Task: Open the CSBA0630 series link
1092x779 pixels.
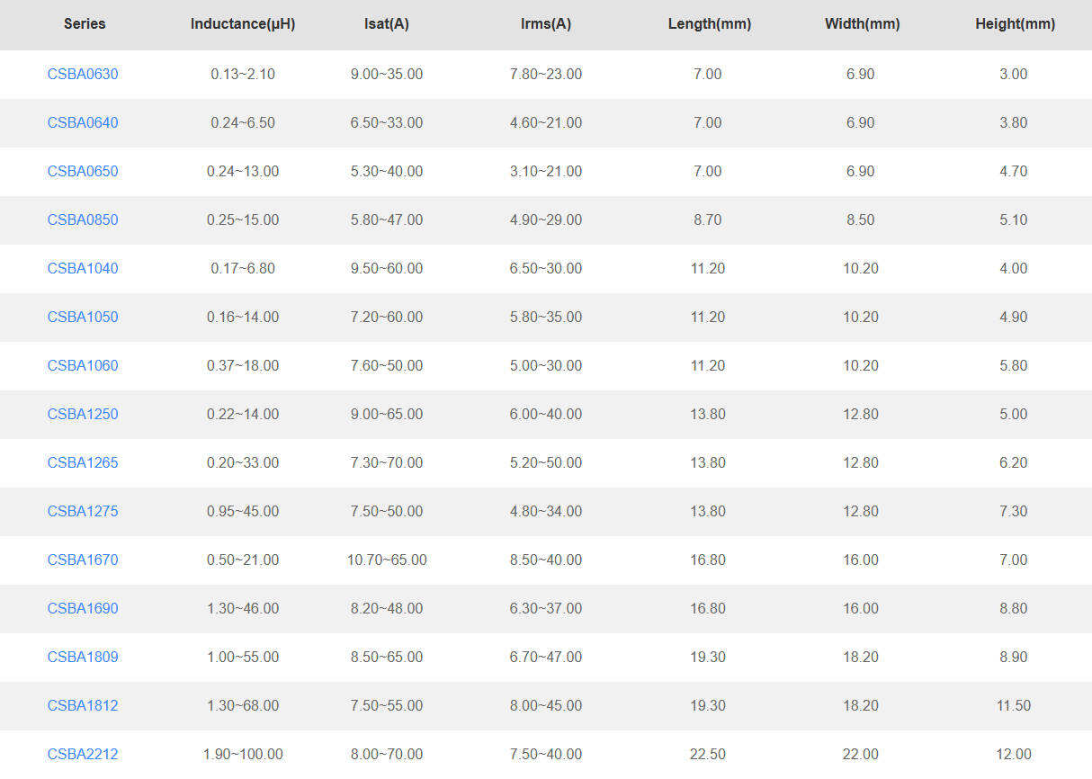Action: pos(83,74)
